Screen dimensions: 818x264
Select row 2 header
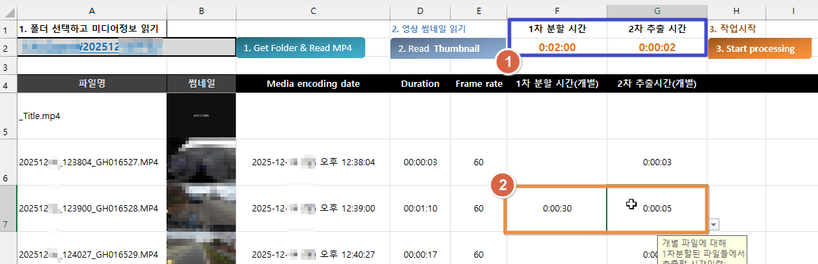pyautogui.click(x=8, y=48)
